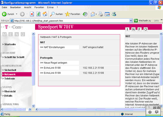Refresh the page with green arrows icon
163x117 pixels.
[x=38, y=14]
